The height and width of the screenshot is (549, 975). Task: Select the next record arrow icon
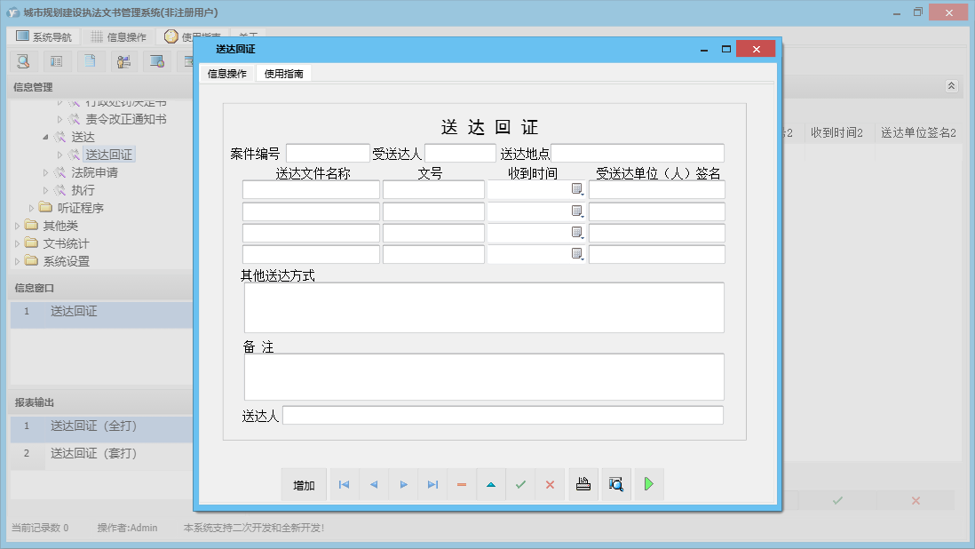(x=403, y=484)
